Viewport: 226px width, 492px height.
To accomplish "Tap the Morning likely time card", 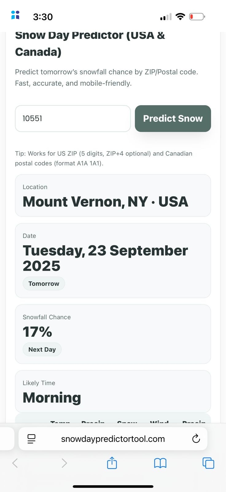I will pos(113,391).
